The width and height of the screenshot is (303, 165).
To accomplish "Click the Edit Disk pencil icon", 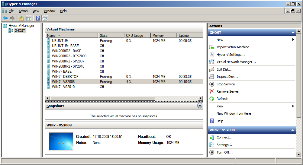I will coord(212,69).
